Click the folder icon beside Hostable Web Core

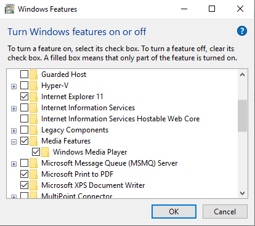point(33,119)
